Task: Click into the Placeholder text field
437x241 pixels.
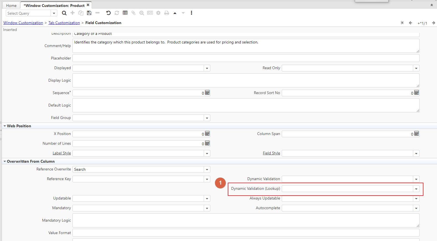Action: pos(246,58)
